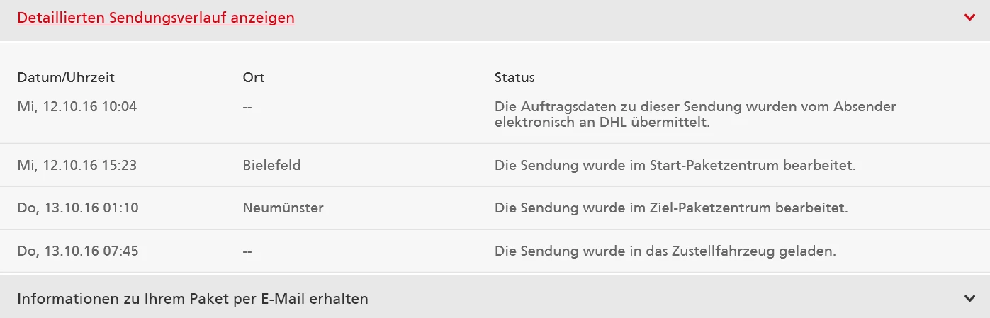Click the Datum/Uhrzeit column header

(x=66, y=77)
